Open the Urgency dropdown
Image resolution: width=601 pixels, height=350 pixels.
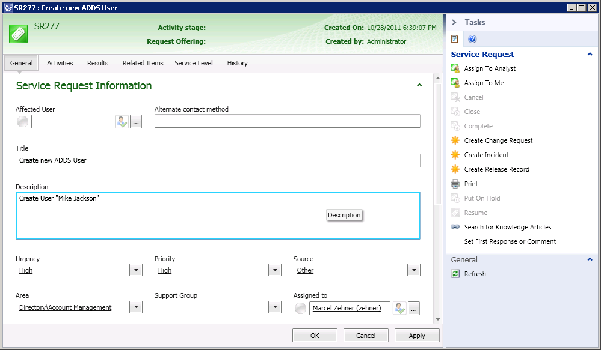pos(136,270)
